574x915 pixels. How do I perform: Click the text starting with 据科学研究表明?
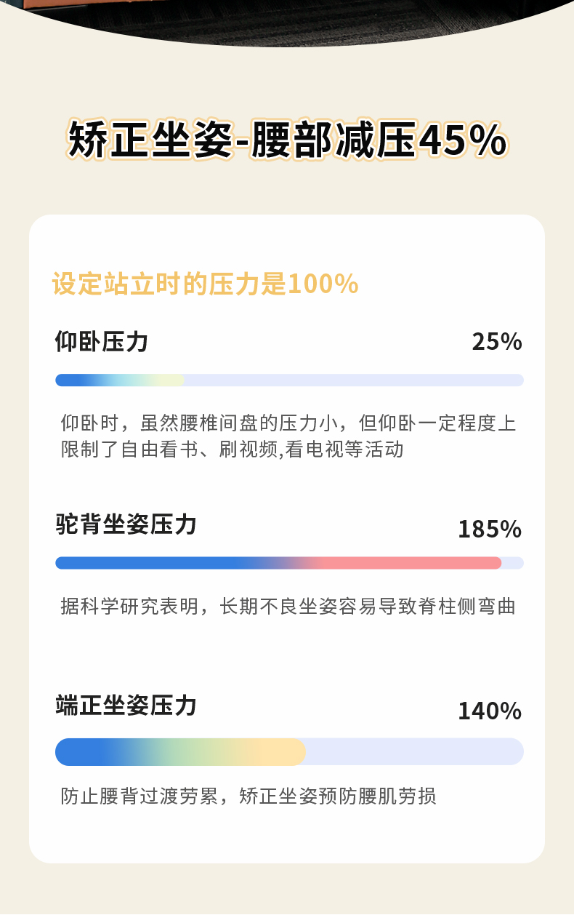[x=288, y=606]
